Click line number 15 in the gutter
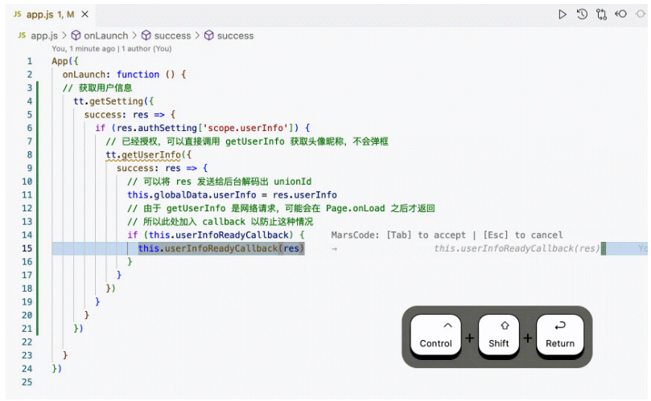651x401 pixels. point(27,248)
